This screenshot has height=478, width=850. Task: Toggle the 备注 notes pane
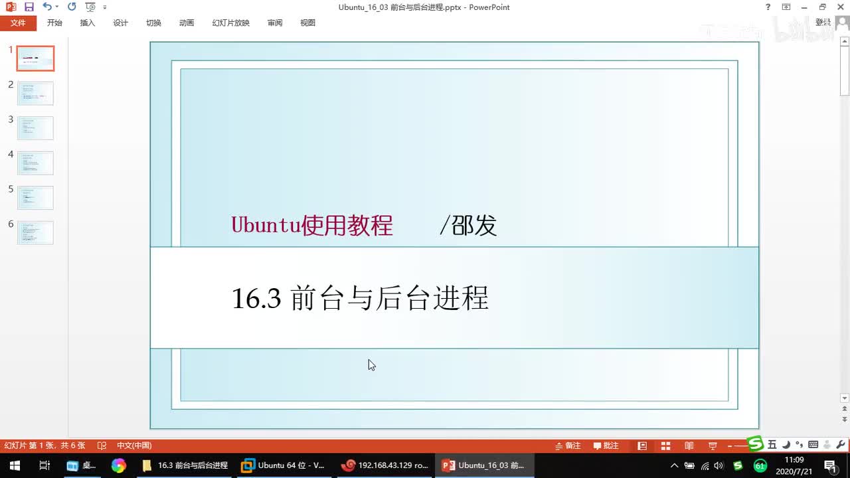568,445
